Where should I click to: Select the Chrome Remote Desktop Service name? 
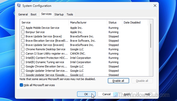coord(46,49)
